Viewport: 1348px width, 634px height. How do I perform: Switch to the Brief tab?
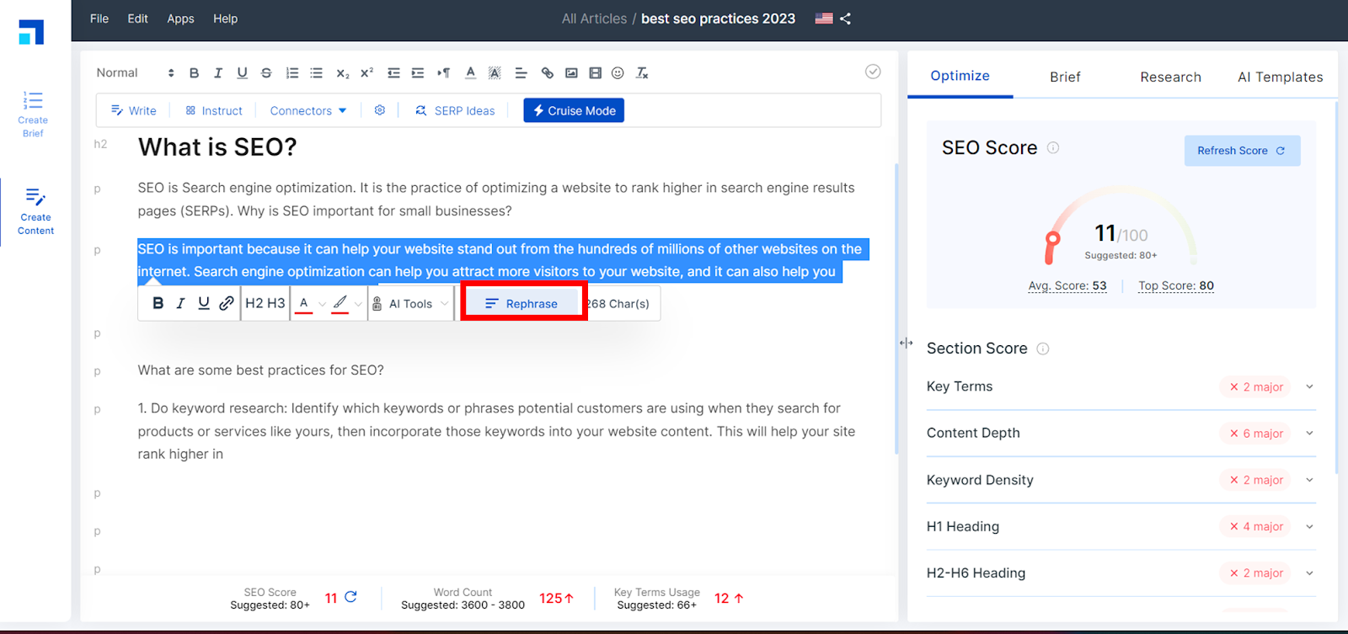tap(1065, 77)
